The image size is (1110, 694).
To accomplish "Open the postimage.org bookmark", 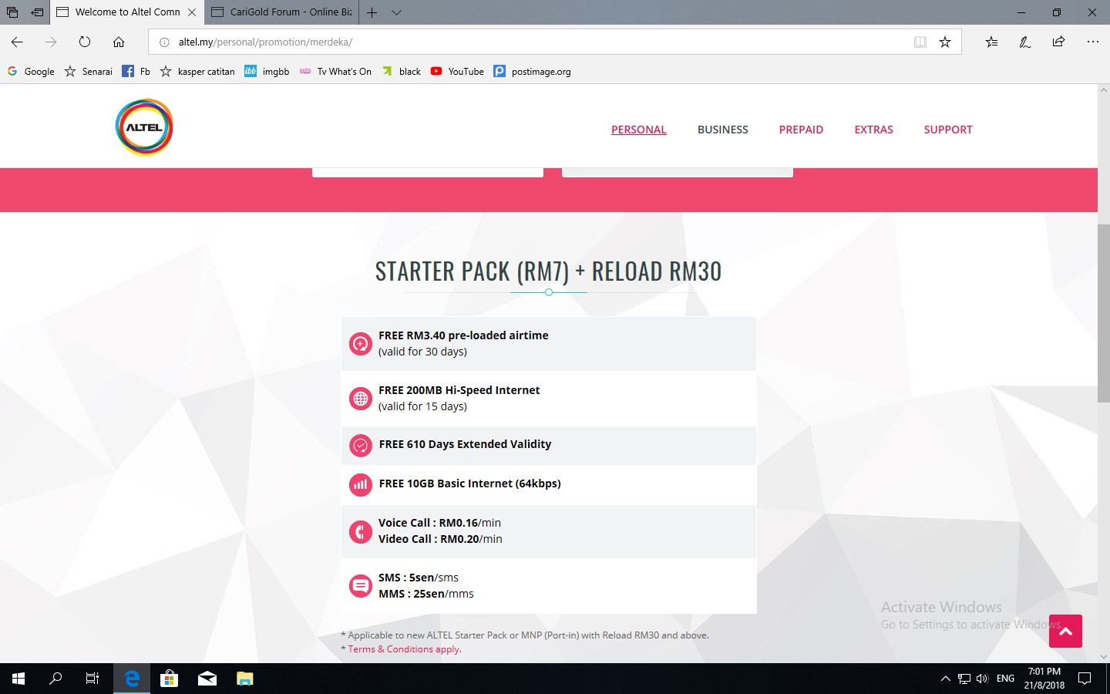I will click(532, 72).
